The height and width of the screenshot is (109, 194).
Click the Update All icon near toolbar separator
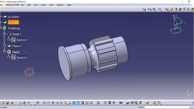click(x=98, y=103)
